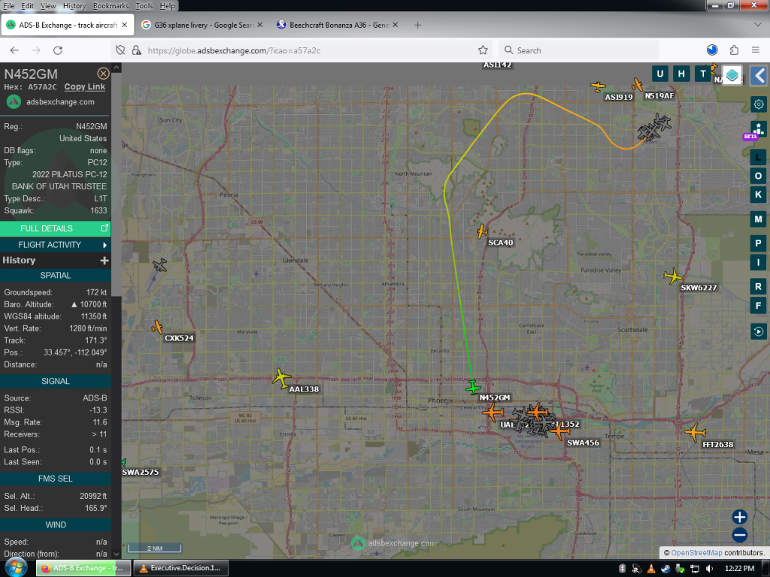The image size is (770, 577).
Task: Click the F map option button
Action: (x=758, y=306)
